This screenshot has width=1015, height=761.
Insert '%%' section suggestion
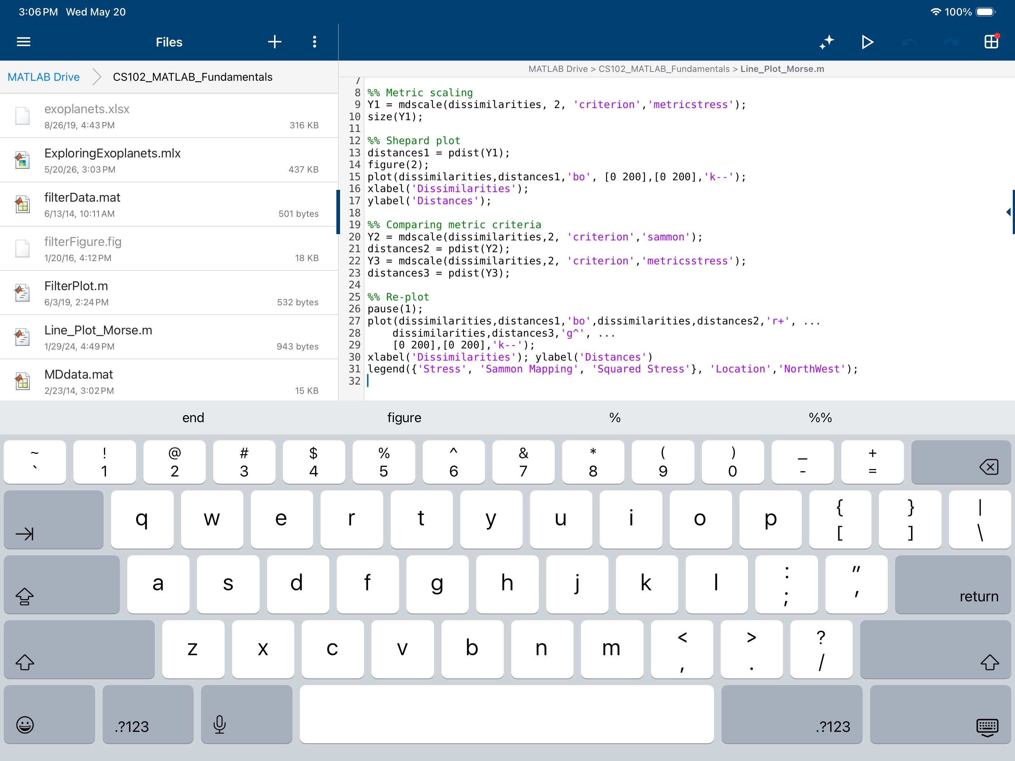coord(820,417)
